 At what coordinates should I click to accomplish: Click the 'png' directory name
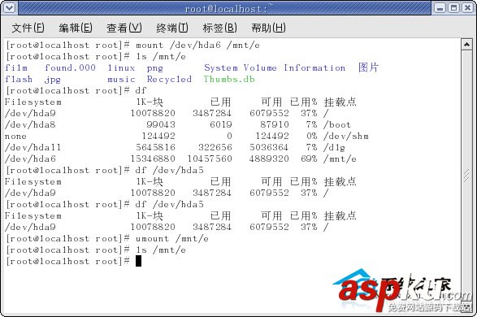click(x=155, y=68)
